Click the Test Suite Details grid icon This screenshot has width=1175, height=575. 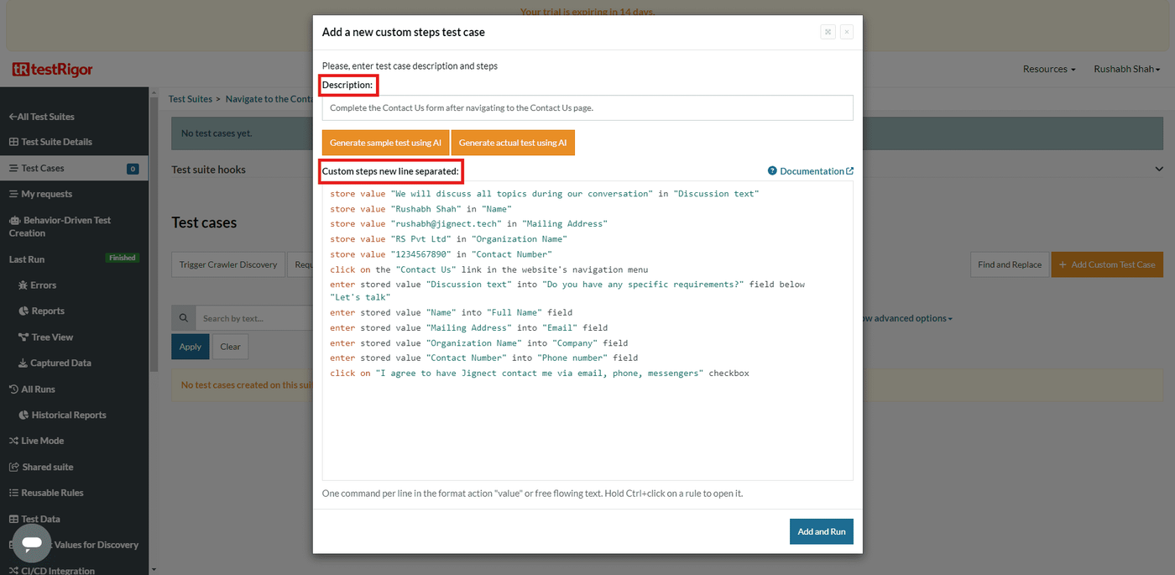13,142
